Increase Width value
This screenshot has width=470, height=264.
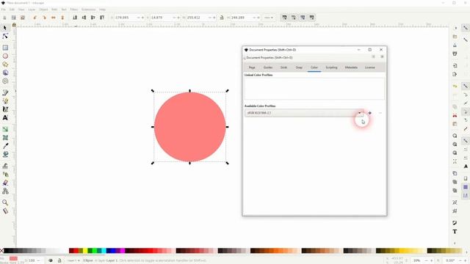pos(214,18)
